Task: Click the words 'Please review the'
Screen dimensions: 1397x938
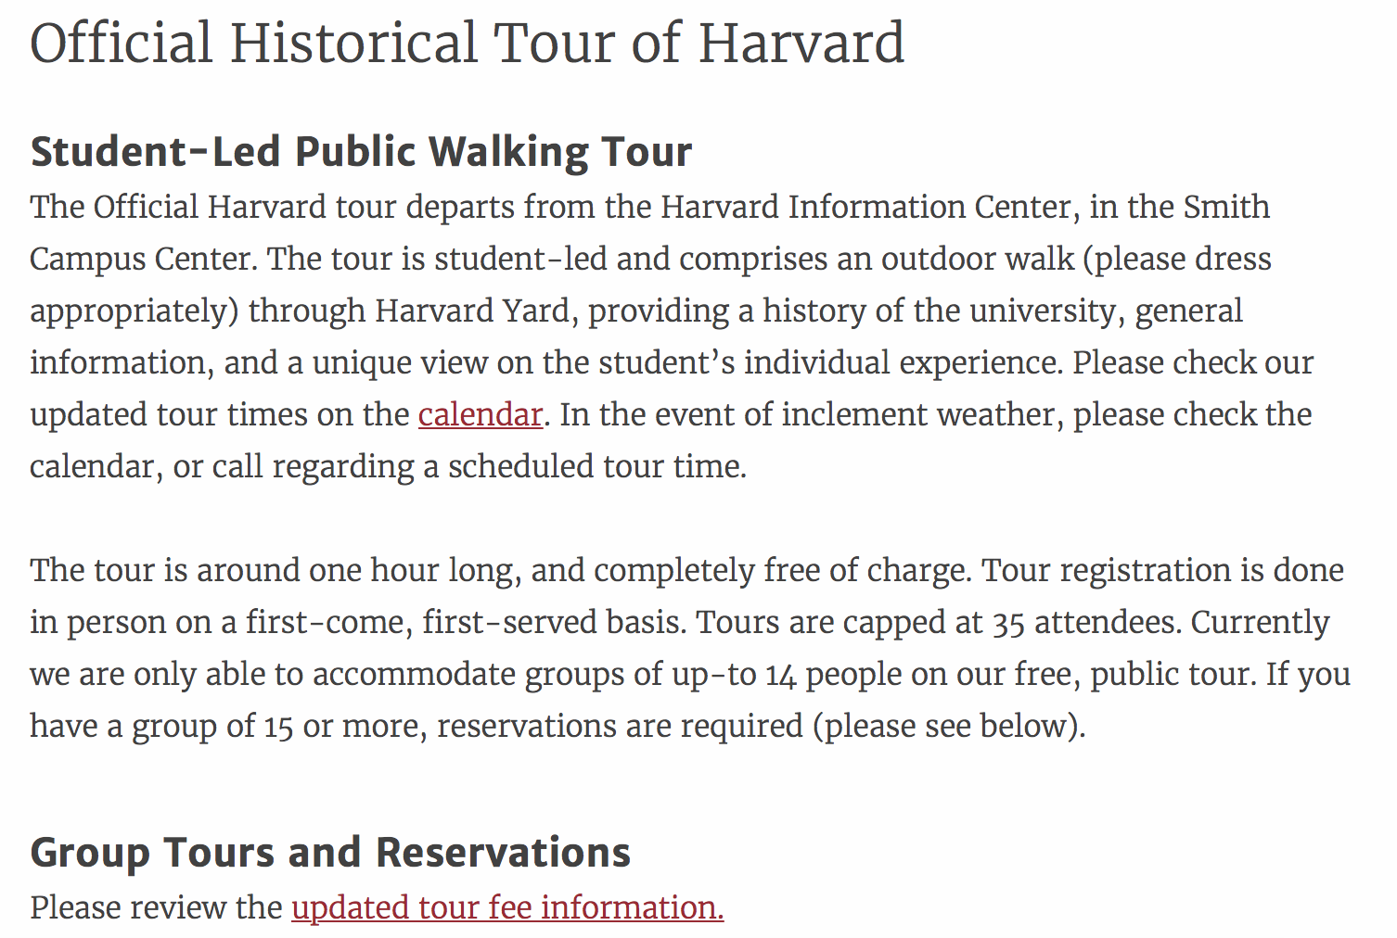Action: point(156,907)
